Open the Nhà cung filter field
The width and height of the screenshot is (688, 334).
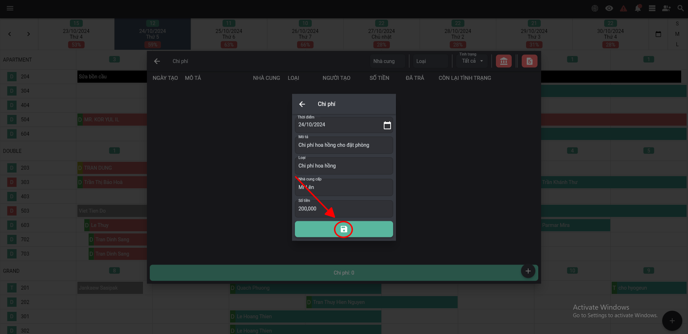click(387, 61)
